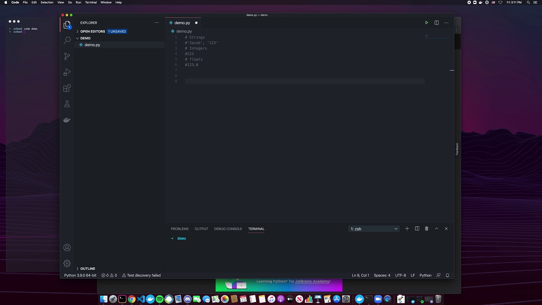Viewport: 542px width, 305px height.
Task: Maximize the panel size with up chevron
Action: [437, 229]
